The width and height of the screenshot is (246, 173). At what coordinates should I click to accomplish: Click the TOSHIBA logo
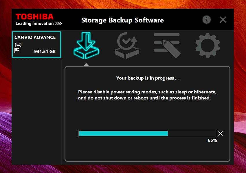point(34,16)
